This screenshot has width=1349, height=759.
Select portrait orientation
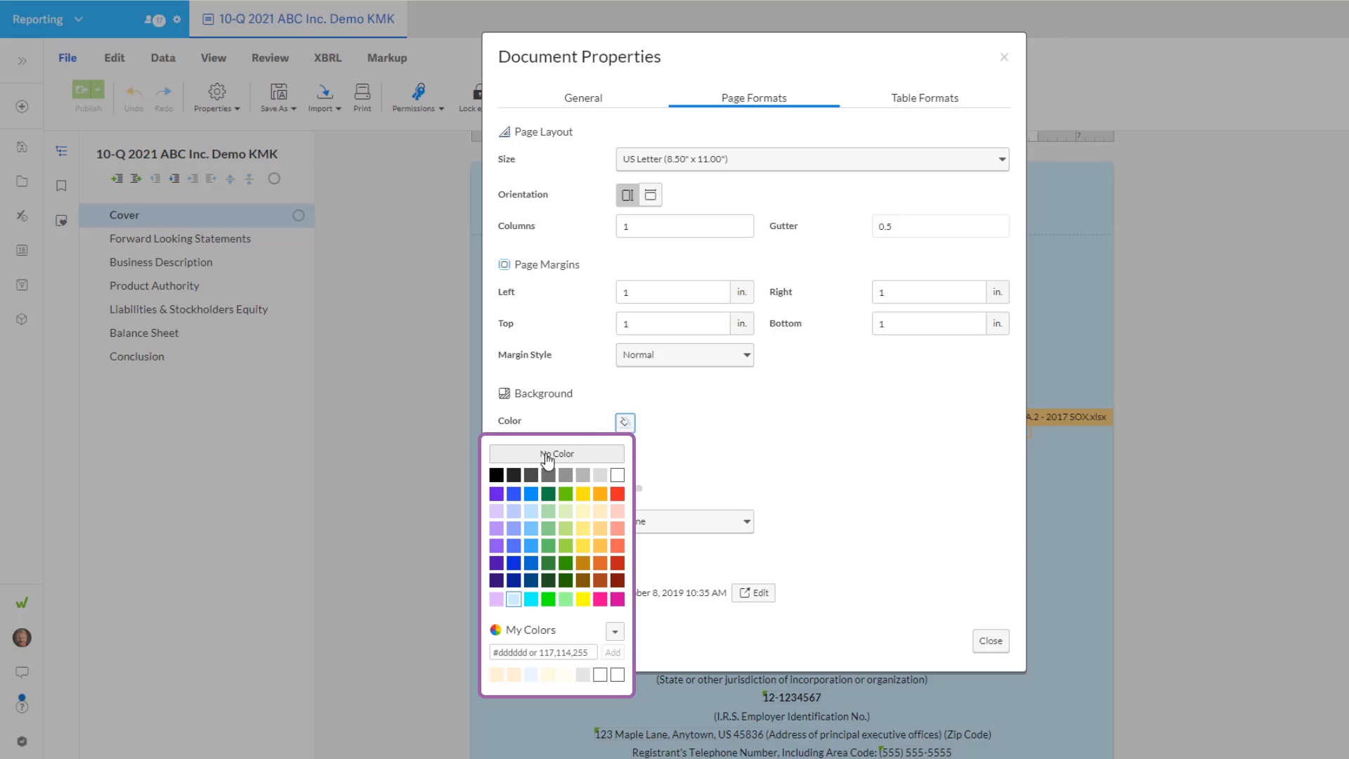tap(627, 195)
